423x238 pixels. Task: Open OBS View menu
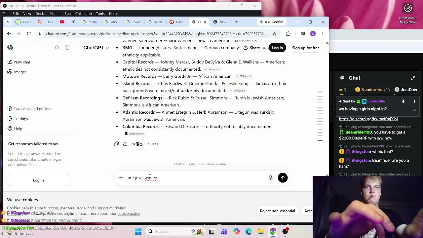(x=27, y=14)
